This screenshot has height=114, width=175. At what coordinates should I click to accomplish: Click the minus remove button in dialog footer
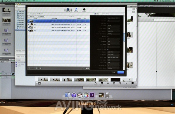(33, 68)
